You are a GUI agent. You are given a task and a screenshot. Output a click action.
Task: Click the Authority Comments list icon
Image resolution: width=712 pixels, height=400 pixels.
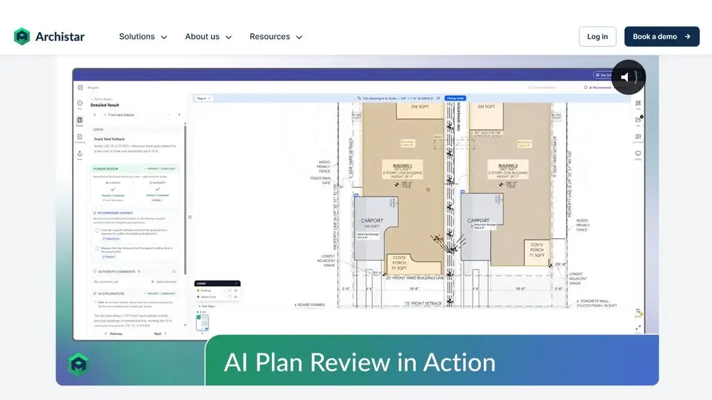coord(174,272)
